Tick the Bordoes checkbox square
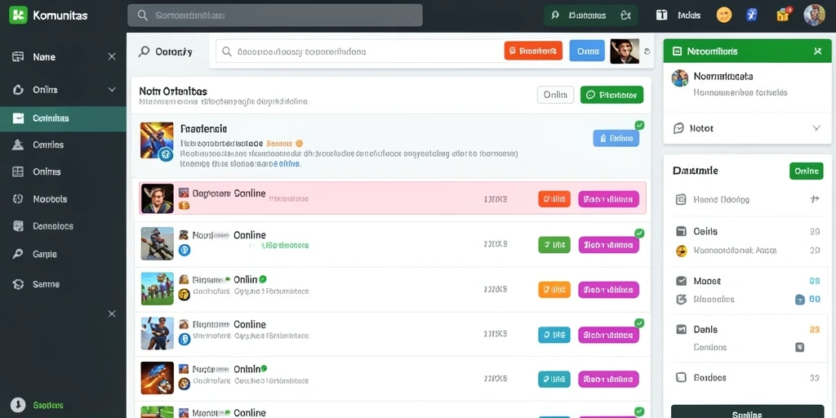This screenshot has width=836, height=418. click(681, 377)
